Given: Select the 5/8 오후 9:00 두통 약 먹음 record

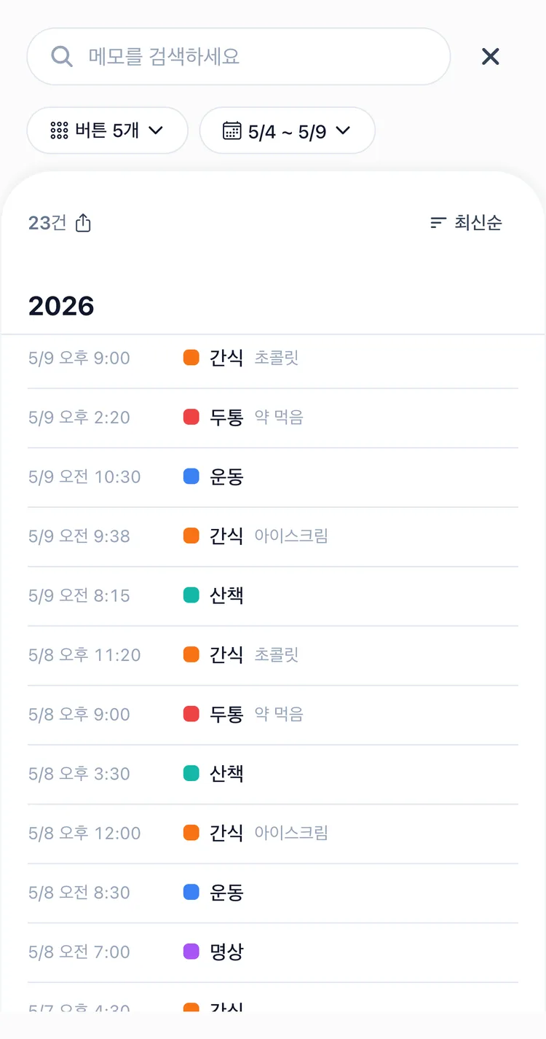Looking at the screenshot, I should (273, 714).
